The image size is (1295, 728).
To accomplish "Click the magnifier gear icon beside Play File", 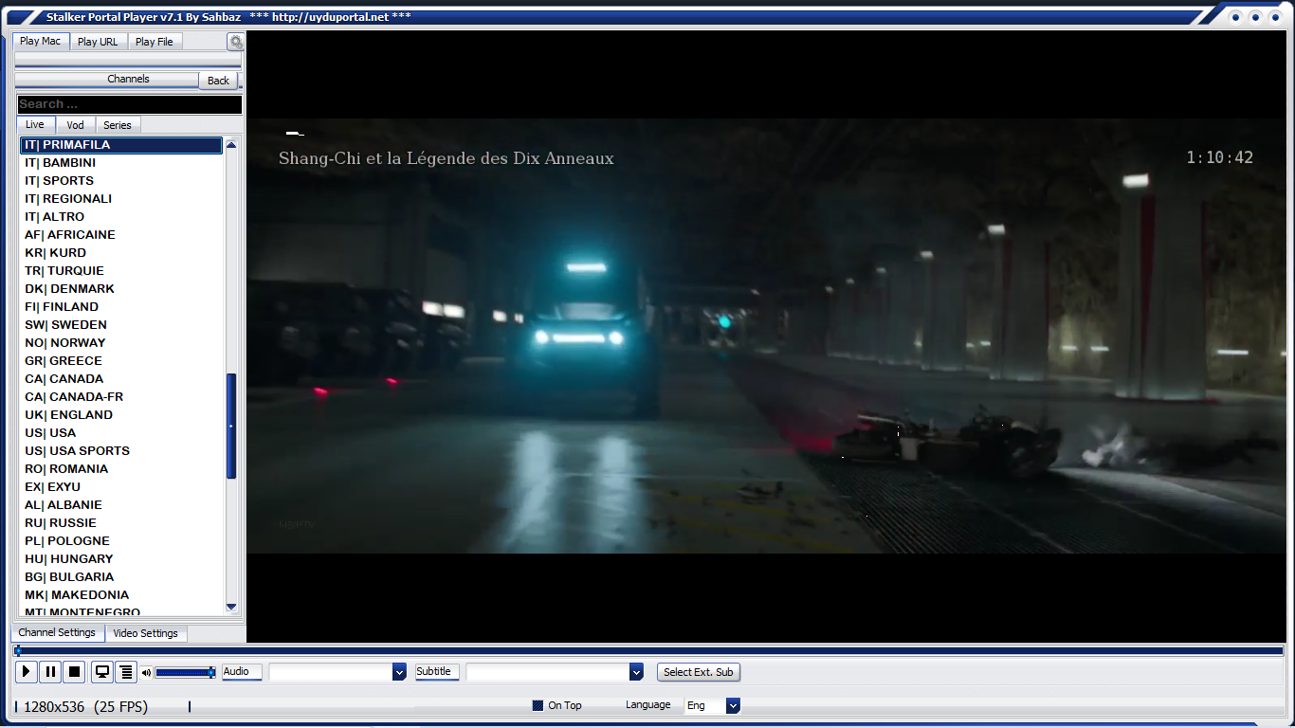I will (x=235, y=42).
